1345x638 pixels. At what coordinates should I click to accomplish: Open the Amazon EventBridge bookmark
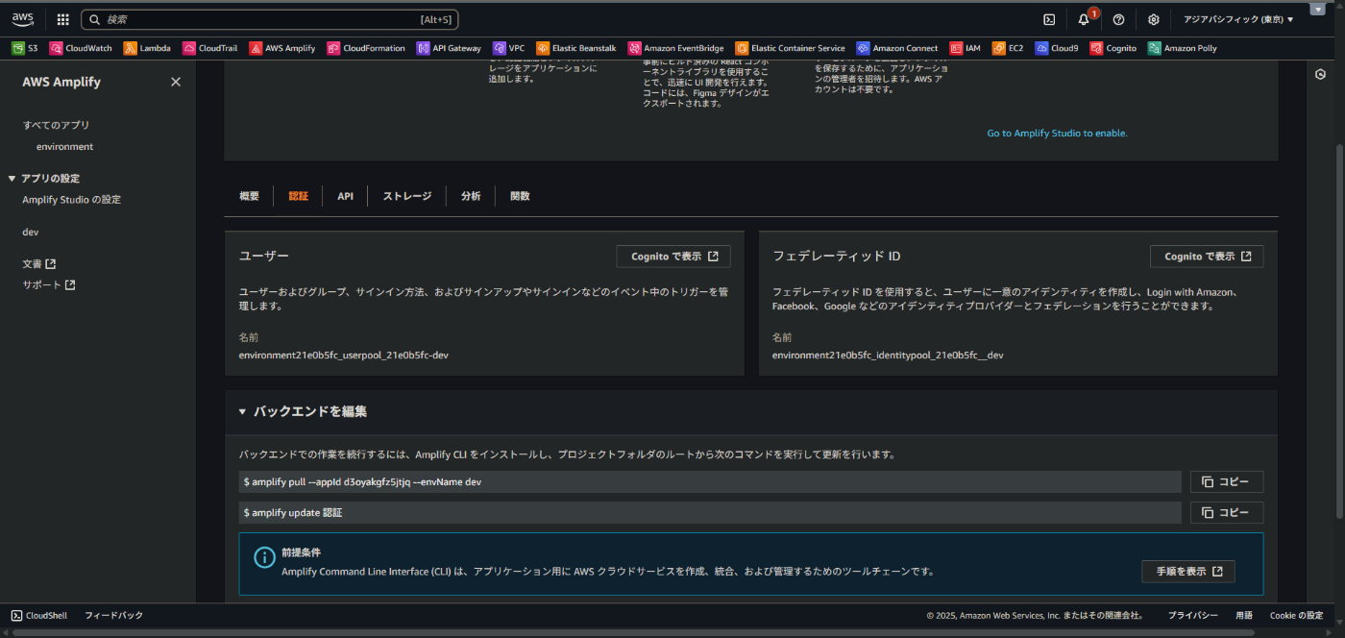[676, 48]
